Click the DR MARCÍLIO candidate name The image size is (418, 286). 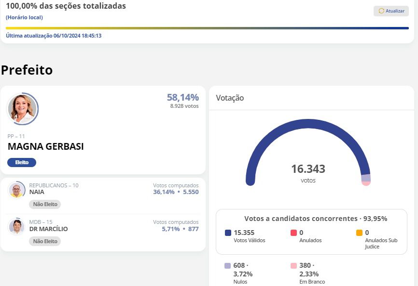pos(48,229)
